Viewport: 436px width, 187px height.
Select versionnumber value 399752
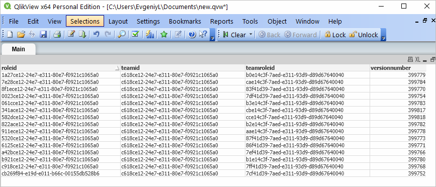398,173
